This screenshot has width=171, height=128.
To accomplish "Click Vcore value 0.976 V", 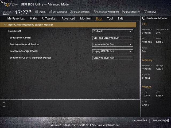I will tap(160, 42).
